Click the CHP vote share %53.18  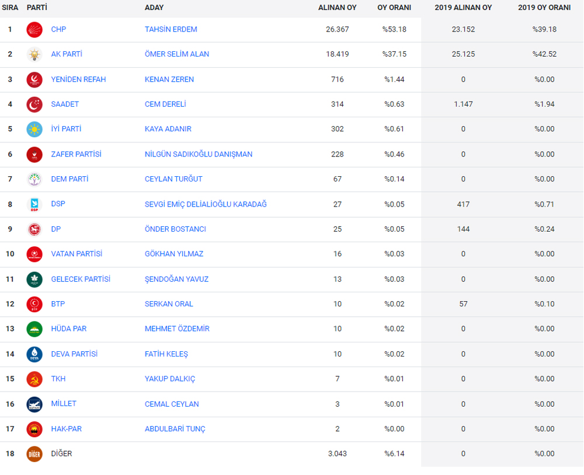pyautogui.click(x=394, y=29)
